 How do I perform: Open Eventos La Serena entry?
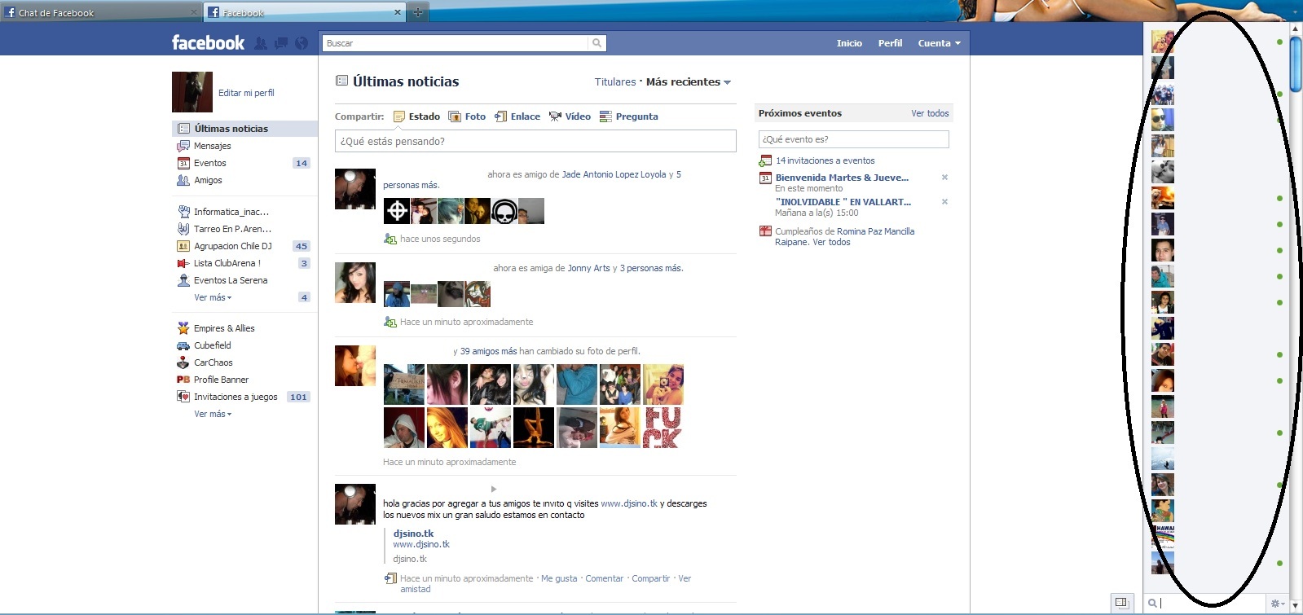point(230,280)
